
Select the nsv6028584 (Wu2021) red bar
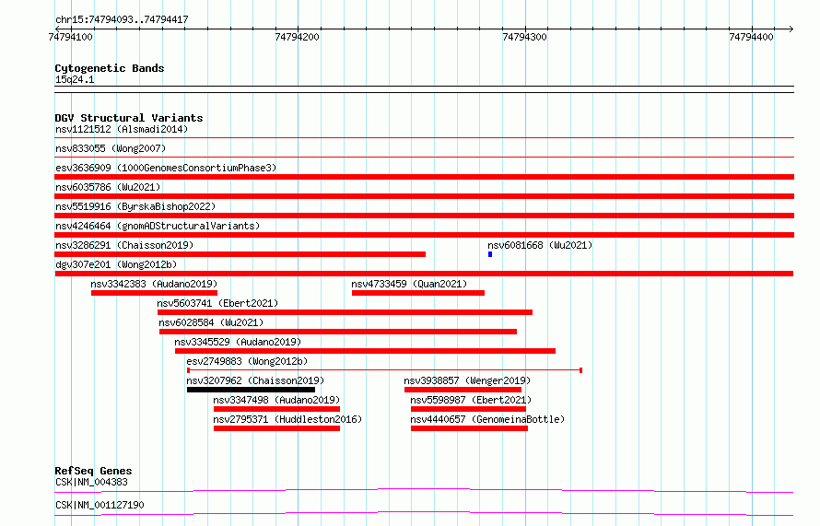[x=338, y=332]
